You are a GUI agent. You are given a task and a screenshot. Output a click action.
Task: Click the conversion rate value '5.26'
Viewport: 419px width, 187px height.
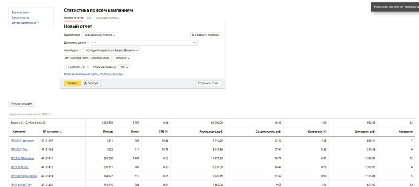[x=323, y=149]
